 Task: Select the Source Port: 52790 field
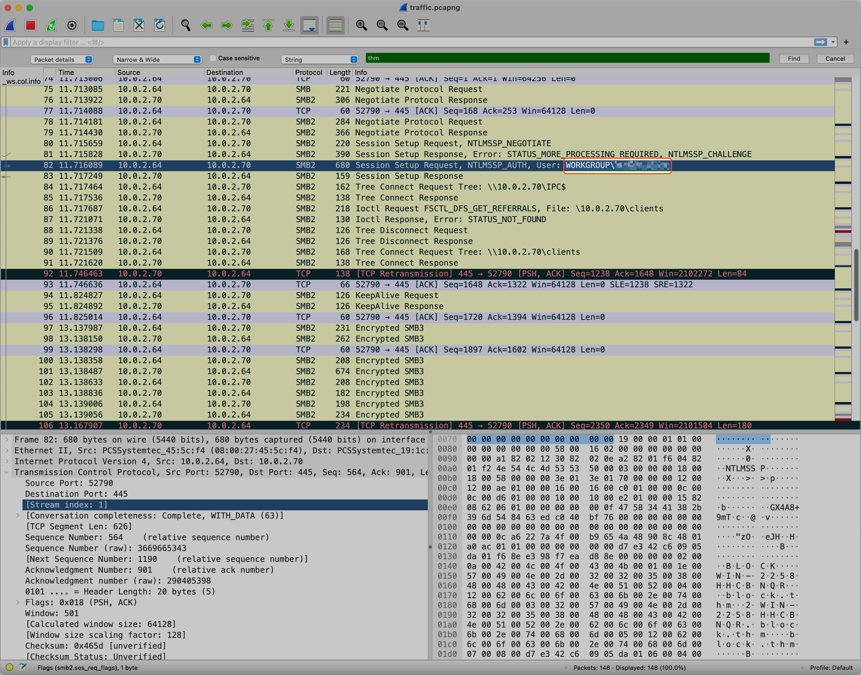69,483
